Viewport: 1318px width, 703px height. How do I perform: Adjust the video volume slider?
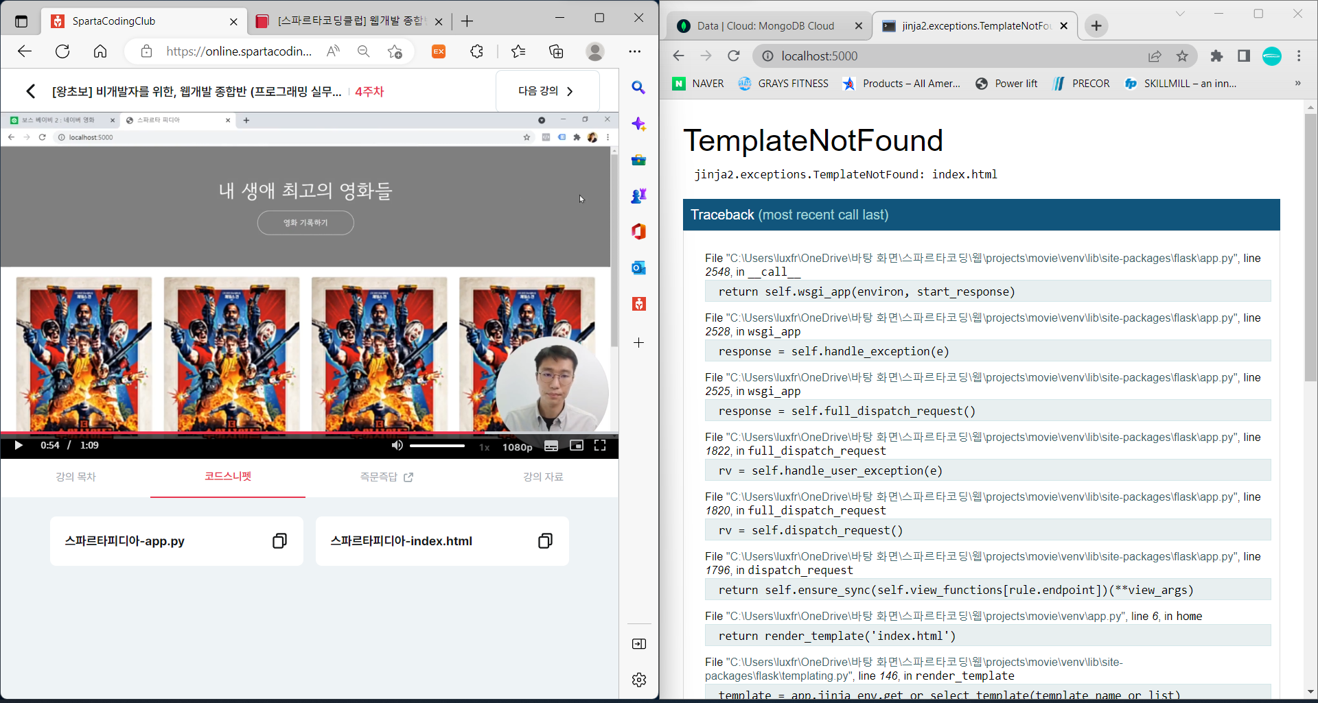tap(437, 446)
